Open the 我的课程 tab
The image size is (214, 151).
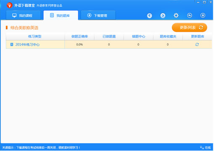(x=24, y=15)
